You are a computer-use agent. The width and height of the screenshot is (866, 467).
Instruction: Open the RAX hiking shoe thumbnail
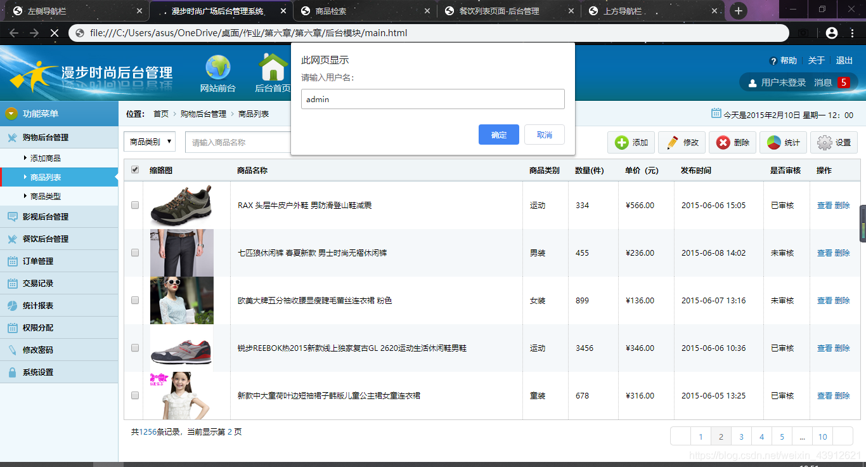[181, 205]
